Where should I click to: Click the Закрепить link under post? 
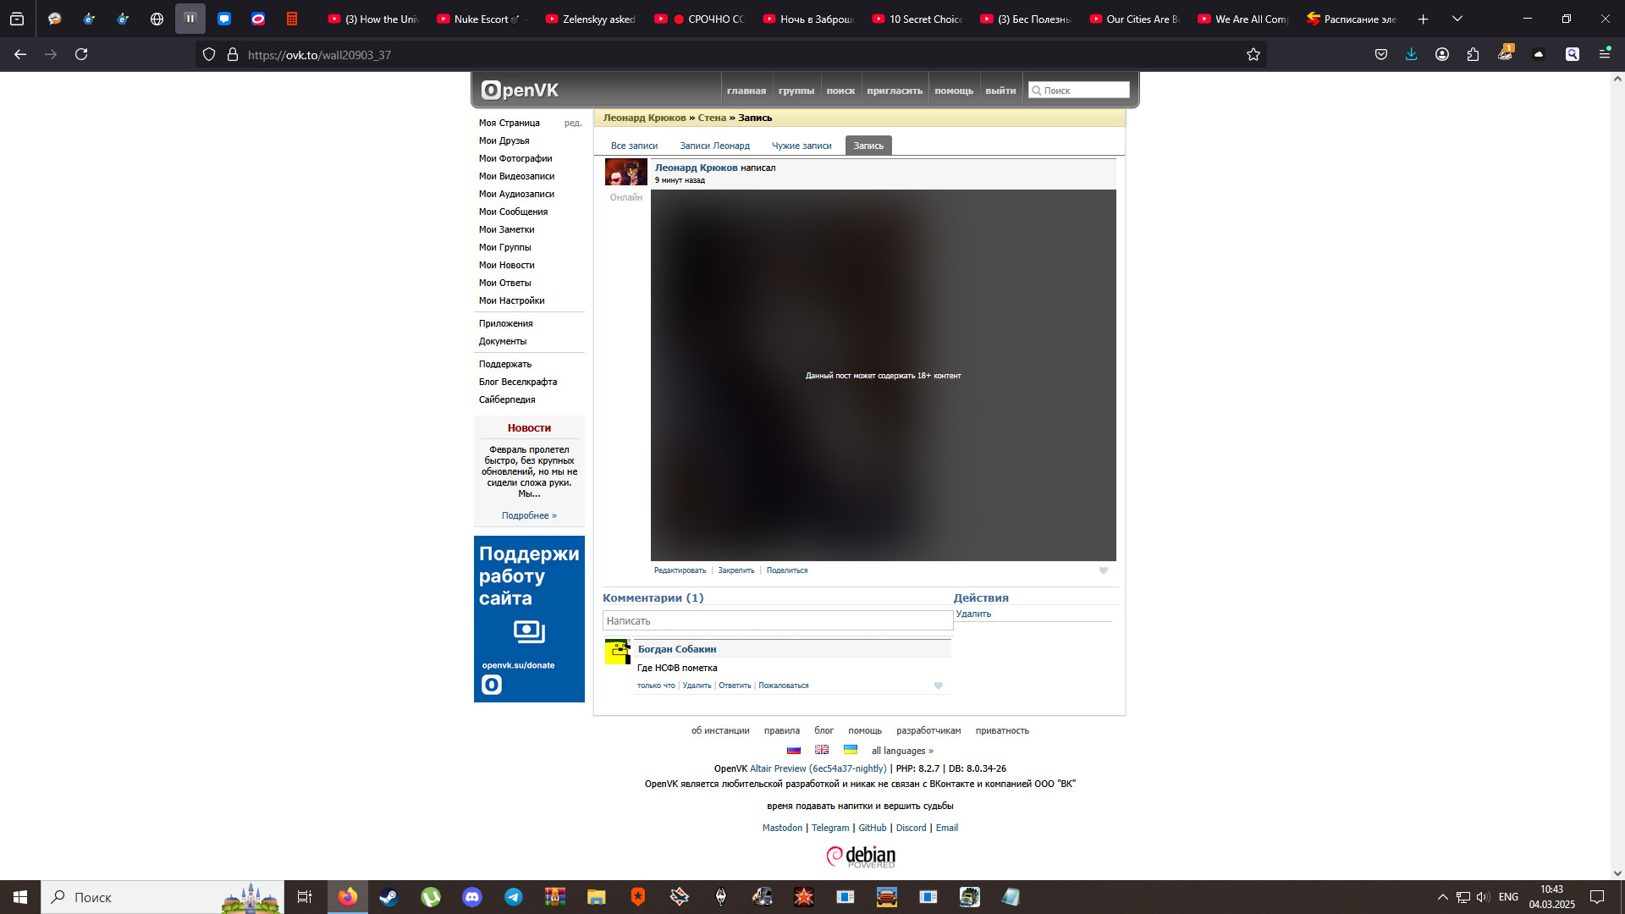click(x=735, y=570)
